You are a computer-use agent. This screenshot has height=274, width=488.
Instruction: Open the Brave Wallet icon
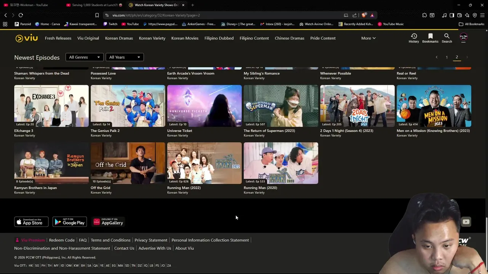(x=459, y=15)
